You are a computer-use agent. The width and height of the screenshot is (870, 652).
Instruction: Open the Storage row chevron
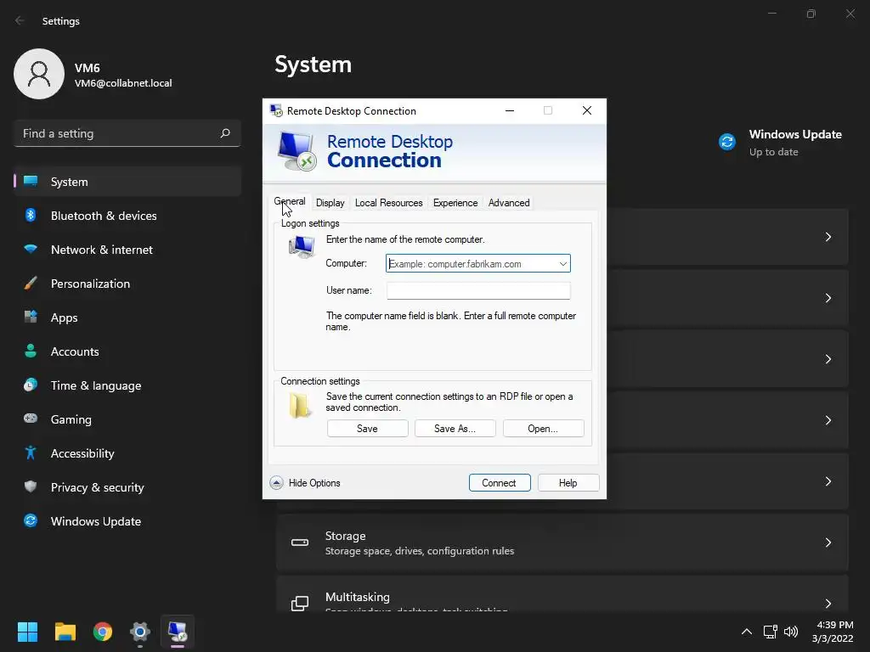(828, 542)
